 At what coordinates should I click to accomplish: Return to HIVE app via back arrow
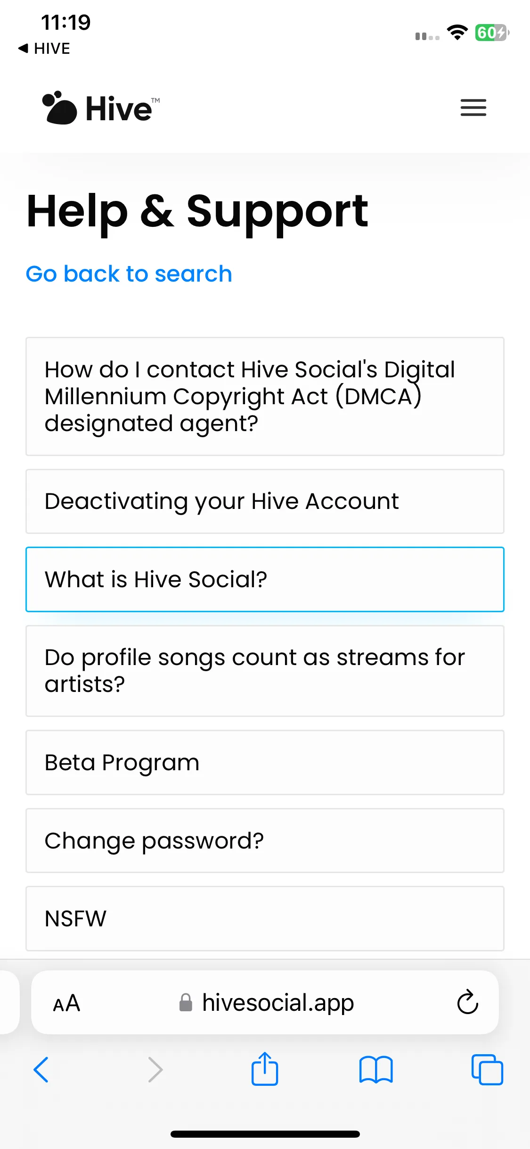[44, 48]
